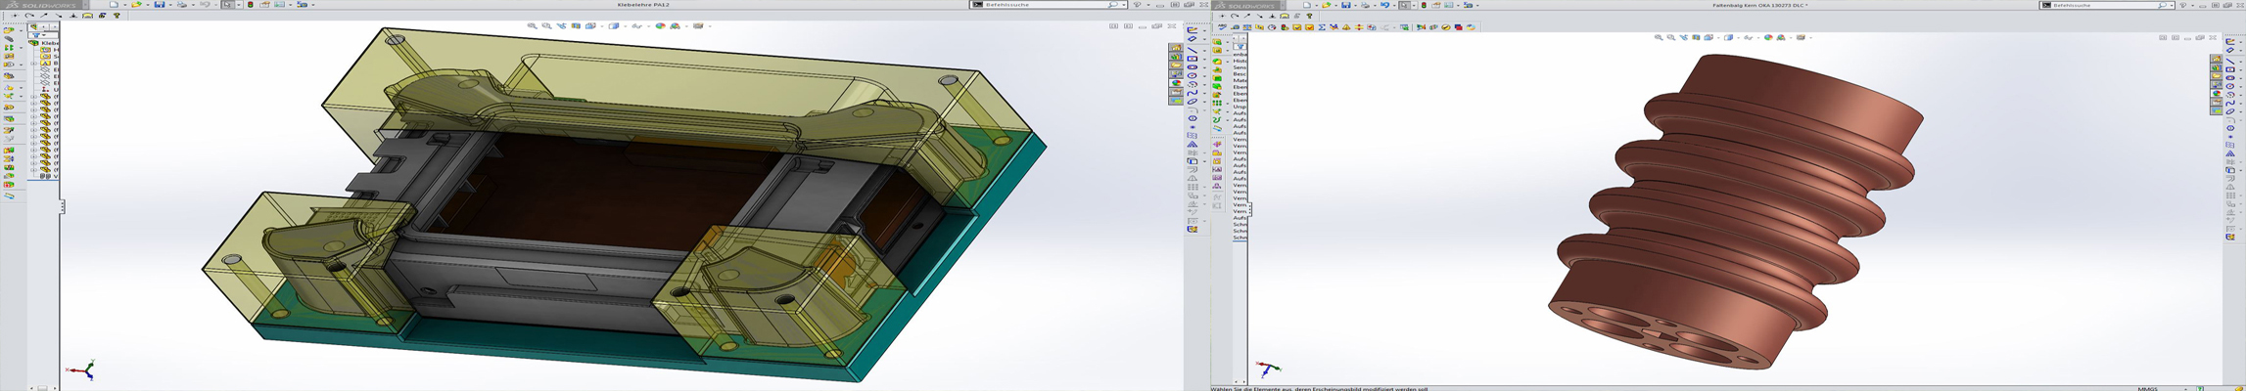
Task: Open Help icon in Klebelehre title bar
Action: click(x=1137, y=5)
